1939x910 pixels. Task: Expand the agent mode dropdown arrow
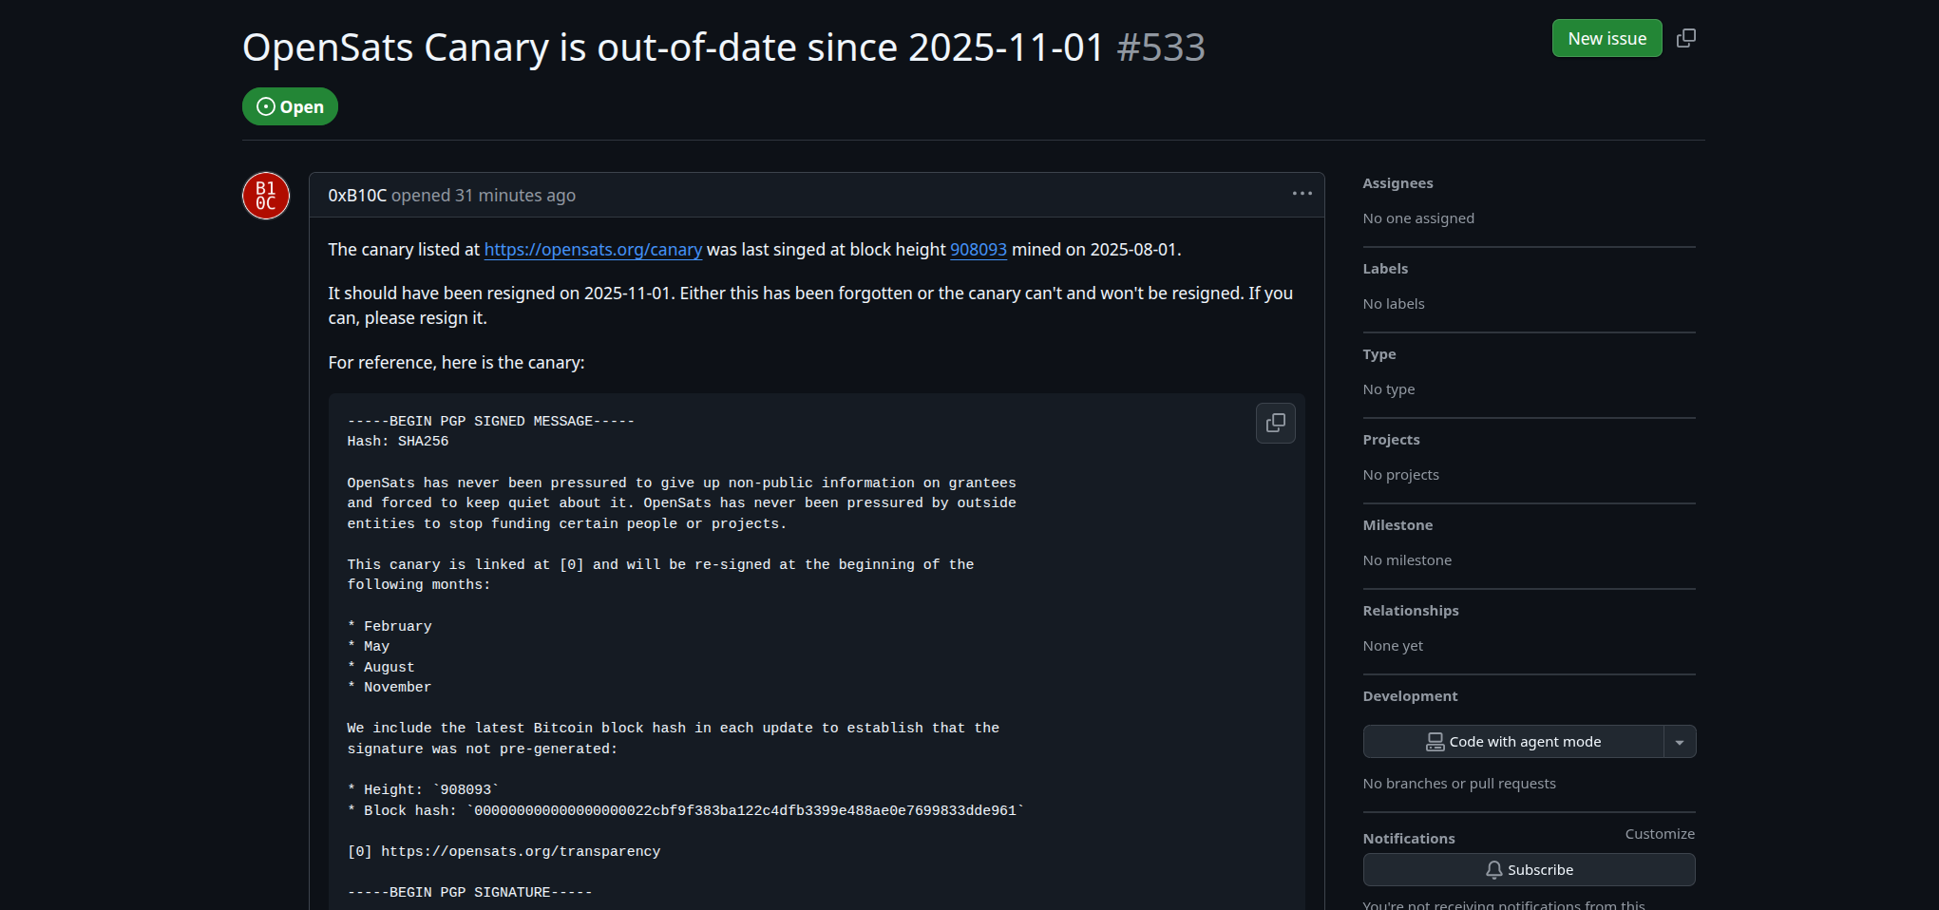pos(1680,742)
